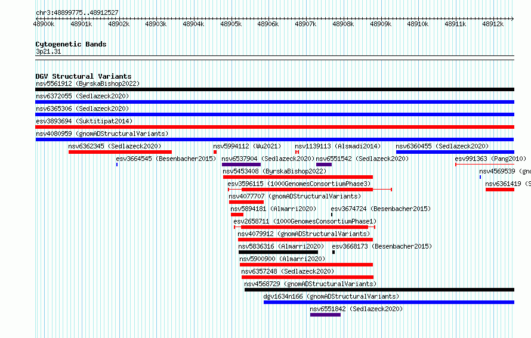The height and width of the screenshot is (338, 531).
Task: Open nsv4077707 (gnomADStructuralVariants) label
Action: click(x=295, y=196)
